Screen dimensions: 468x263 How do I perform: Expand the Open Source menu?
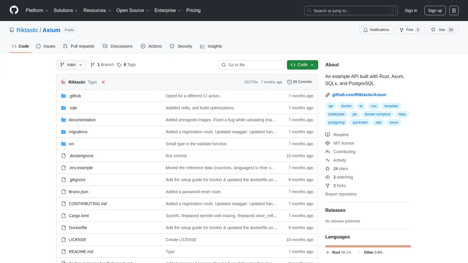(x=133, y=11)
